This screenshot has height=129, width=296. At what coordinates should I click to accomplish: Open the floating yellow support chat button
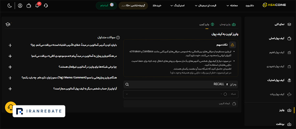[x=11, y=107]
